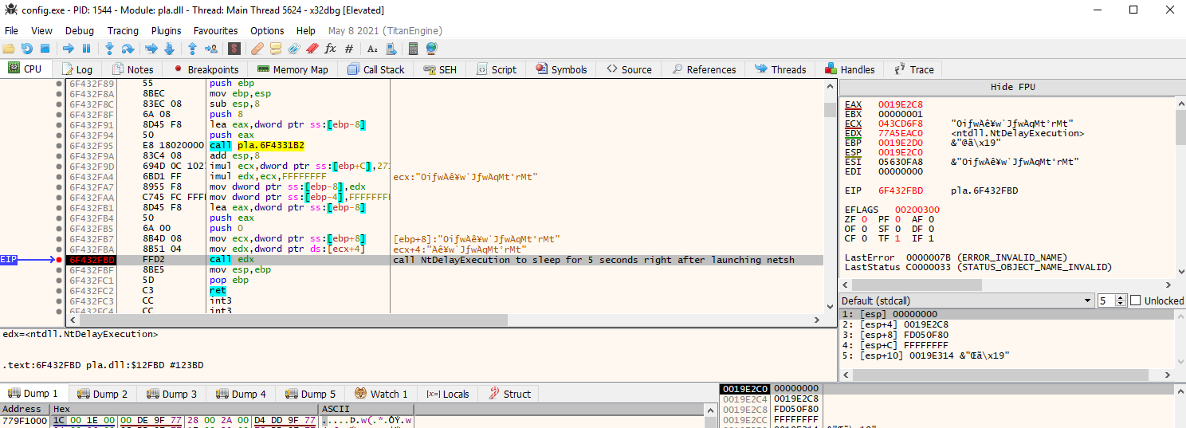
Task: Open the calculator icon in toolbar
Action: tap(412, 49)
